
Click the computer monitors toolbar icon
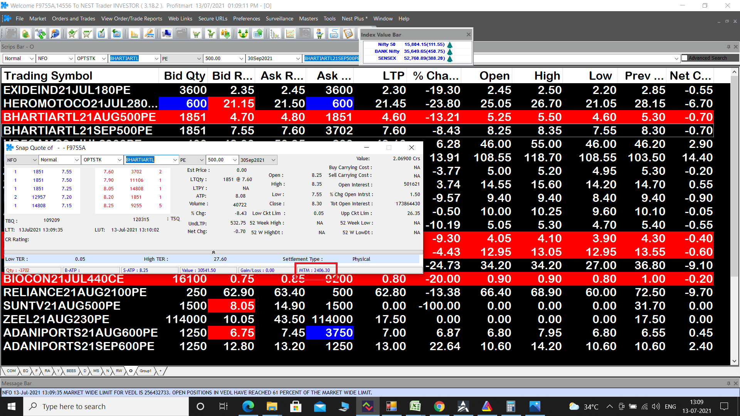click(167, 34)
